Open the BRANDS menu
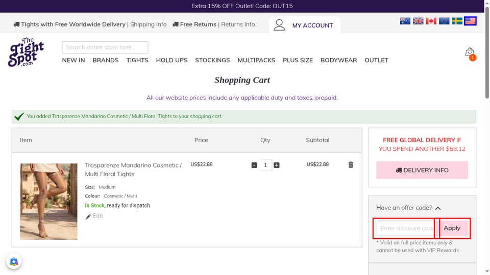The height and width of the screenshot is (275, 490). click(106, 60)
